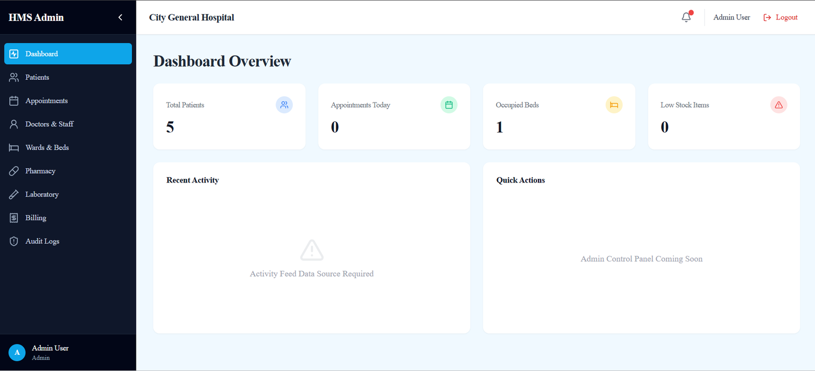Click the Logout button

click(x=780, y=17)
